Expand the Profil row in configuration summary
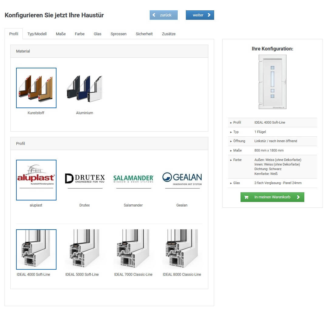The image size is (328, 328). click(237, 123)
